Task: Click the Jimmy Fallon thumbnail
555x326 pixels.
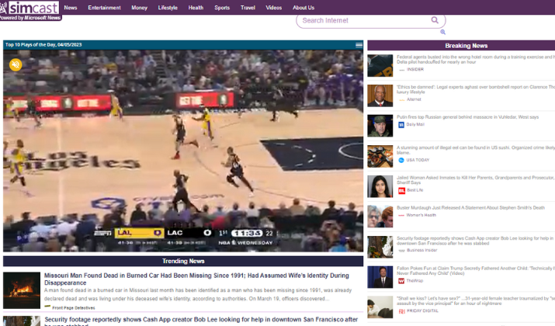Action: pos(380,277)
